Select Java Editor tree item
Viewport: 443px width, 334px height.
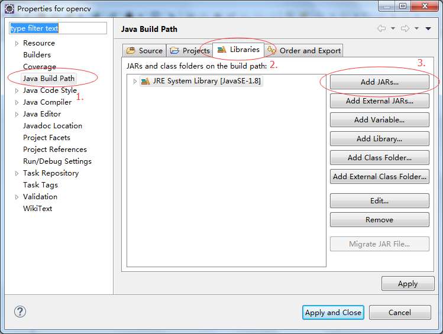tap(42, 114)
